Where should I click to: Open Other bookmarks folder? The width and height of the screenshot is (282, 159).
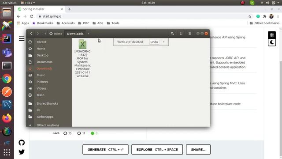[264, 23]
